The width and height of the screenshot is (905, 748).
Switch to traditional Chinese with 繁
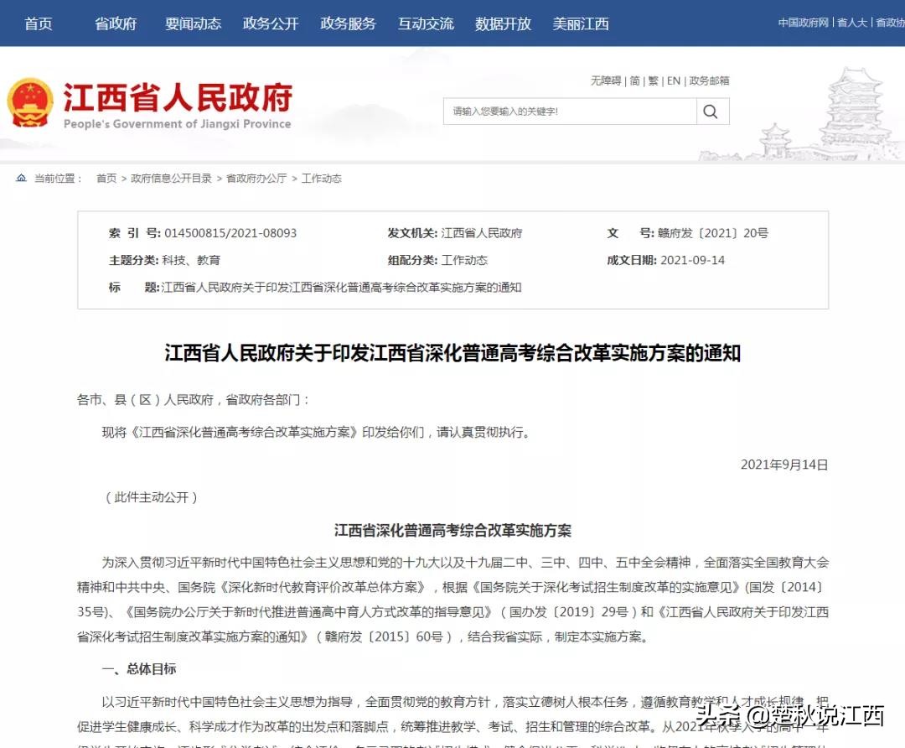pos(651,81)
